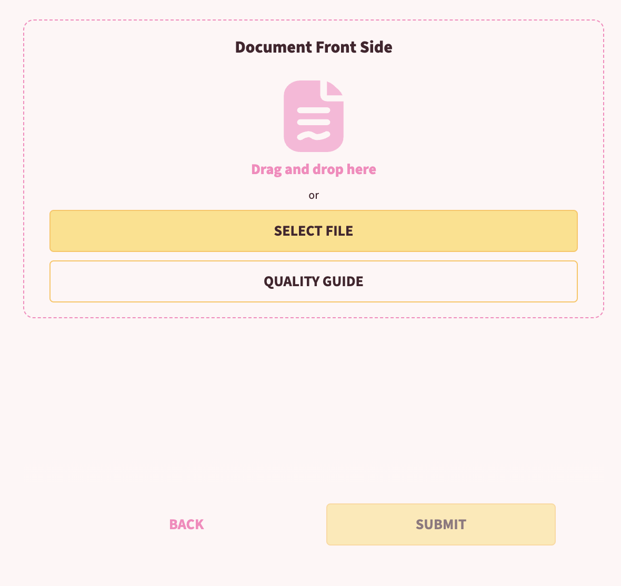Go BACK to the previous step
The image size is (621, 586).
click(186, 524)
